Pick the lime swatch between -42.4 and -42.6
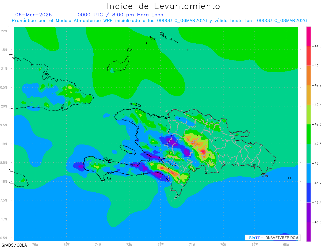Viewport: 321px width, 248px height. [x=308, y=114]
